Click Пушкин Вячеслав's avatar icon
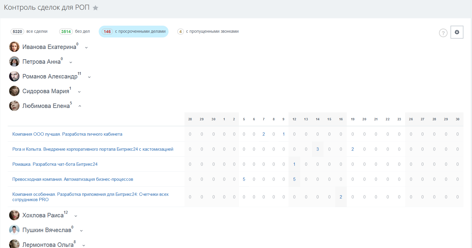Screen dimensions: 472x248 point(14,230)
